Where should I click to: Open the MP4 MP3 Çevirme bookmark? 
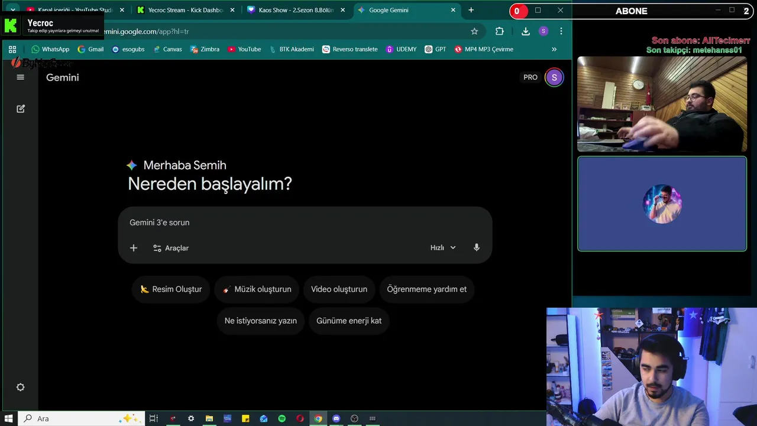(x=483, y=49)
